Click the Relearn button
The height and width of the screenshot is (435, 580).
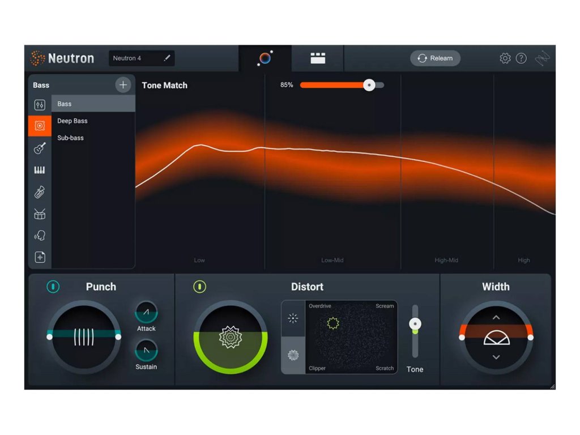435,58
